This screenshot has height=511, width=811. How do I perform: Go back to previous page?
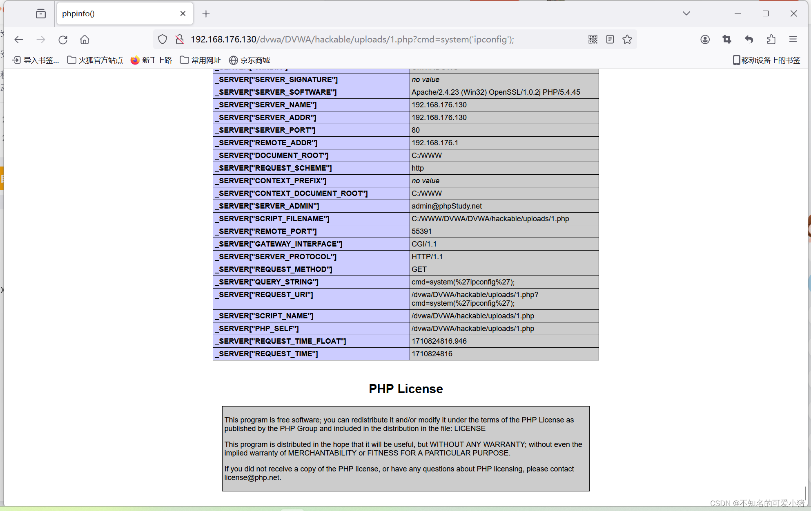point(19,40)
